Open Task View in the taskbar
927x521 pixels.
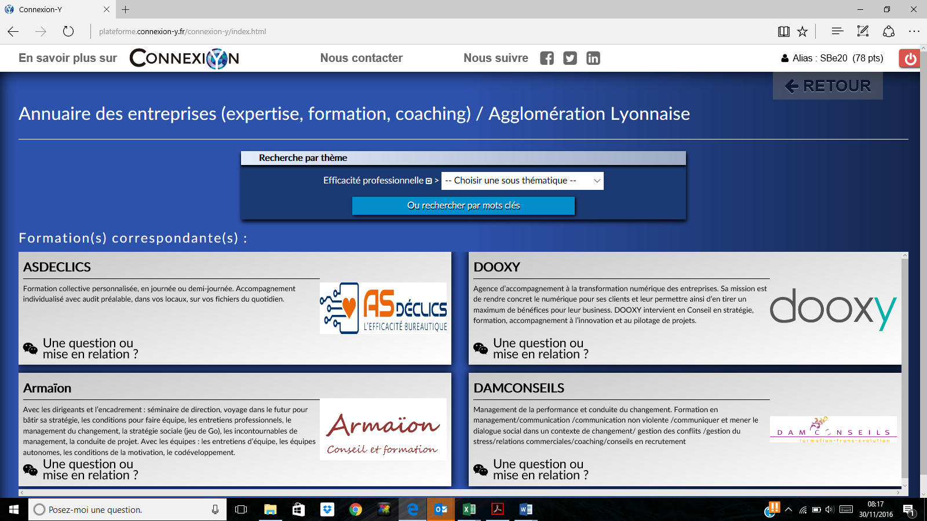[x=241, y=509]
